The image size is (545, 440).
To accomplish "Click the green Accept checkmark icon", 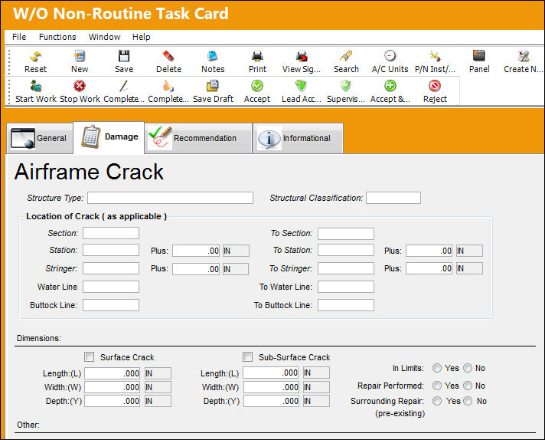I will [257, 86].
